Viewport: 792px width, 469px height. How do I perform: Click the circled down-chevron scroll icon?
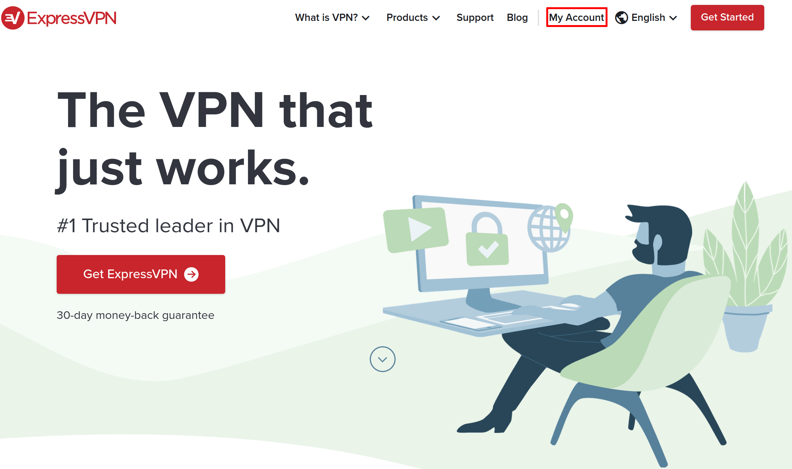(x=383, y=359)
